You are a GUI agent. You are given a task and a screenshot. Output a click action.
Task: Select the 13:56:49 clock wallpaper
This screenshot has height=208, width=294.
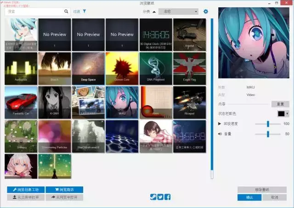point(190,136)
